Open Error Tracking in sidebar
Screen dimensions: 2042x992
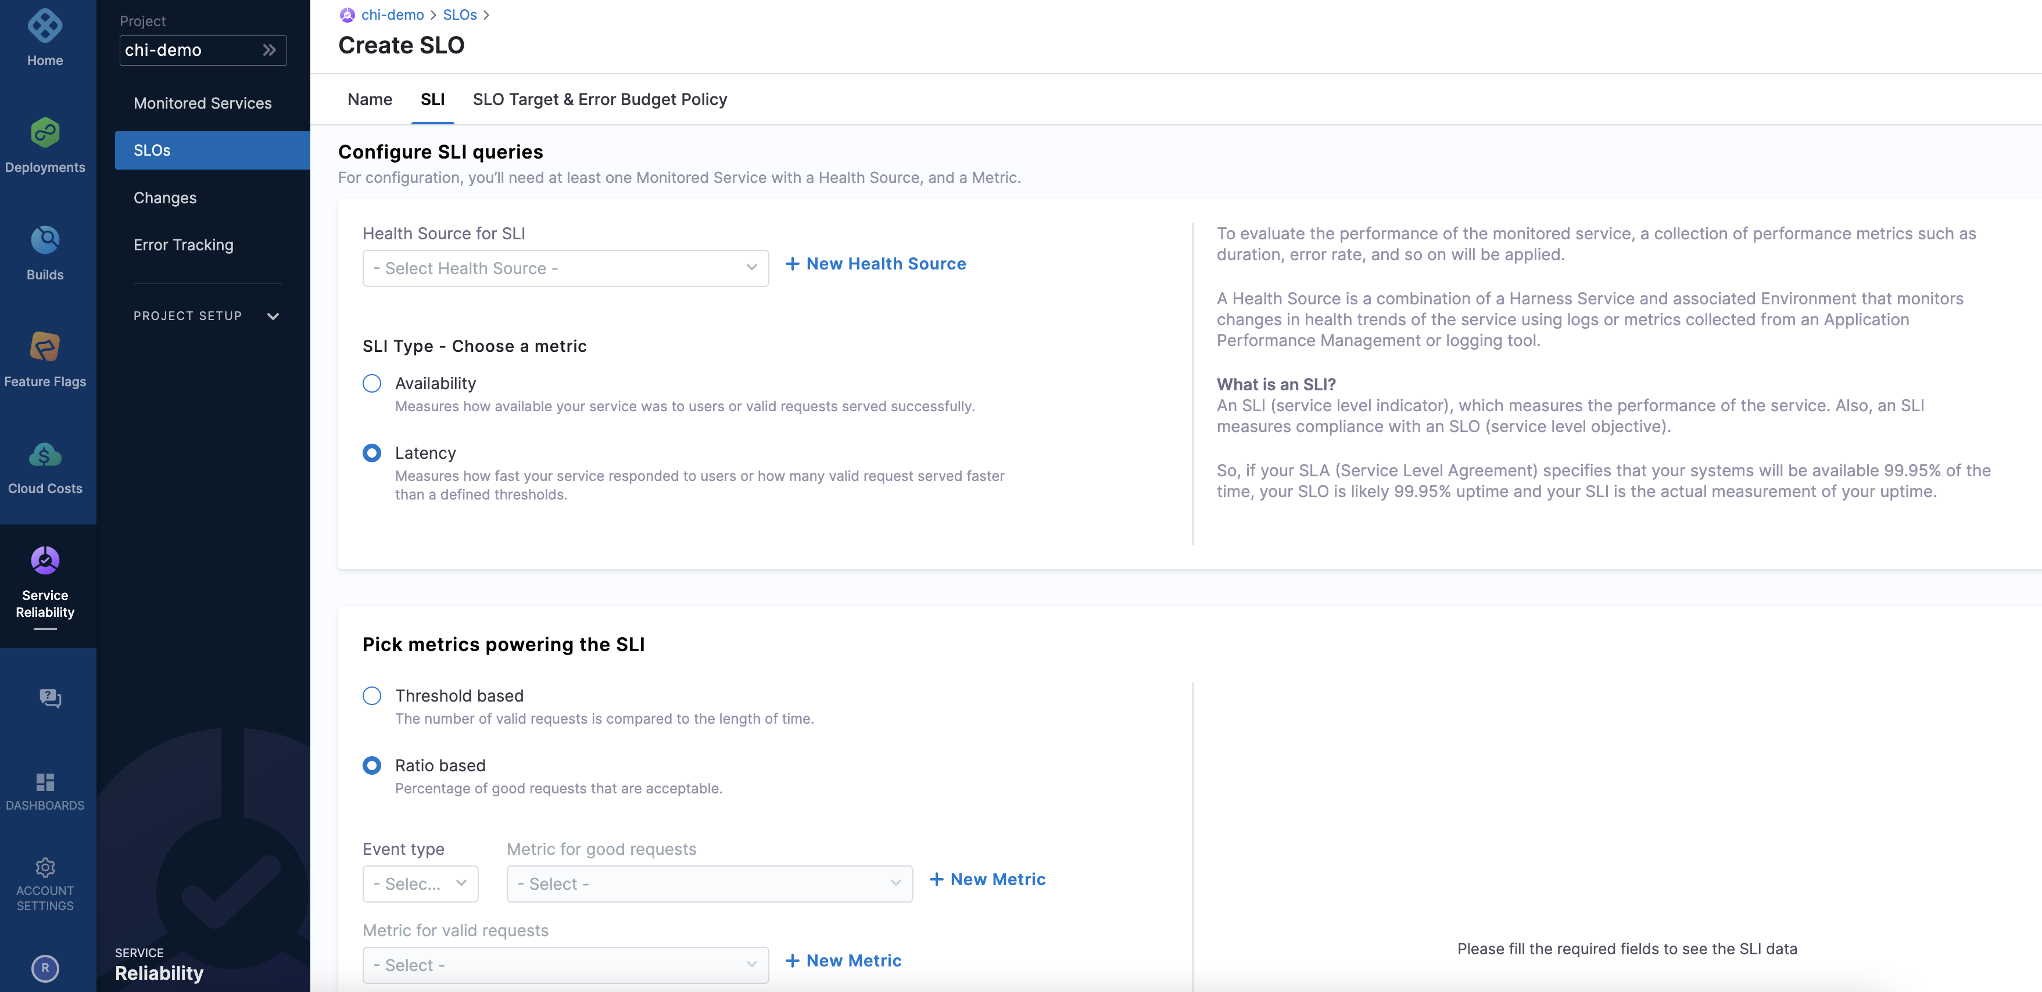183,245
